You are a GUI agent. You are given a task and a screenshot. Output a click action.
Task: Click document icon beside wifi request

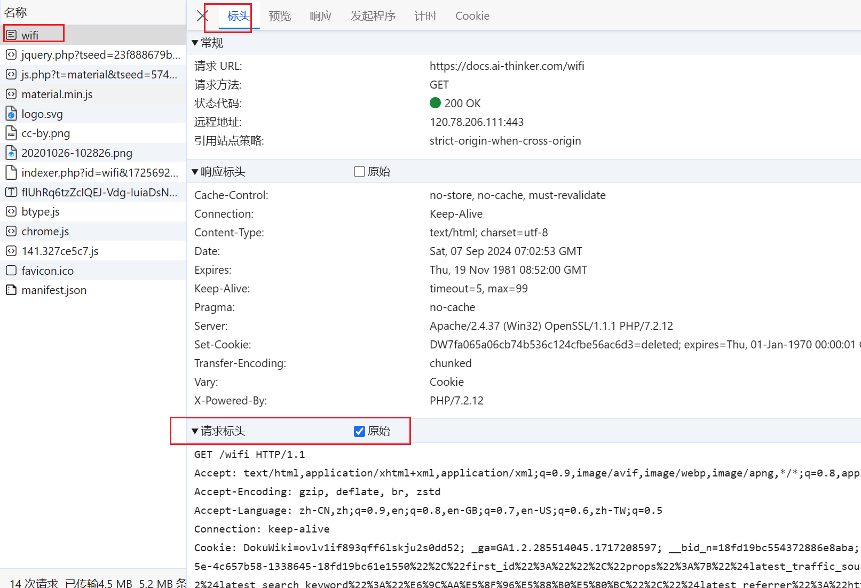pyautogui.click(x=11, y=35)
